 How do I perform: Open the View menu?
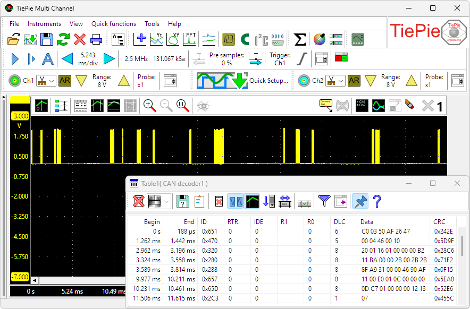click(76, 24)
